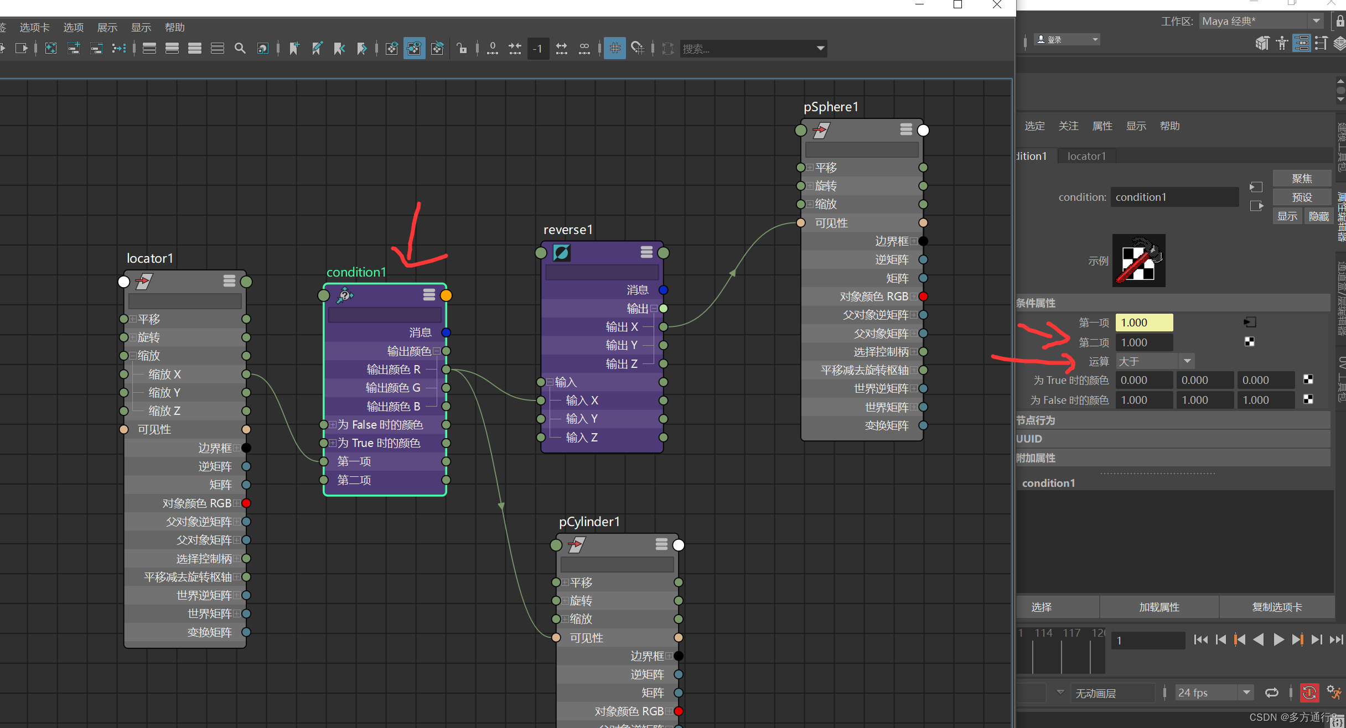
Task: Click the snap to grid magnet icon
Action: (638, 49)
